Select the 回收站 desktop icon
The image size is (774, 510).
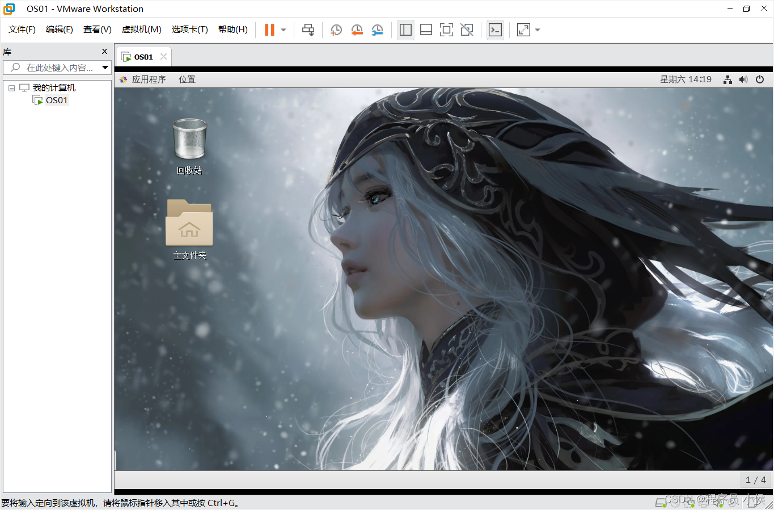click(189, 146)
